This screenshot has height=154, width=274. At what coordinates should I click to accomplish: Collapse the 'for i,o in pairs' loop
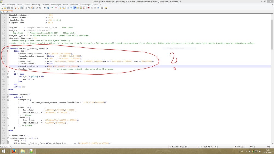point(8,76)
